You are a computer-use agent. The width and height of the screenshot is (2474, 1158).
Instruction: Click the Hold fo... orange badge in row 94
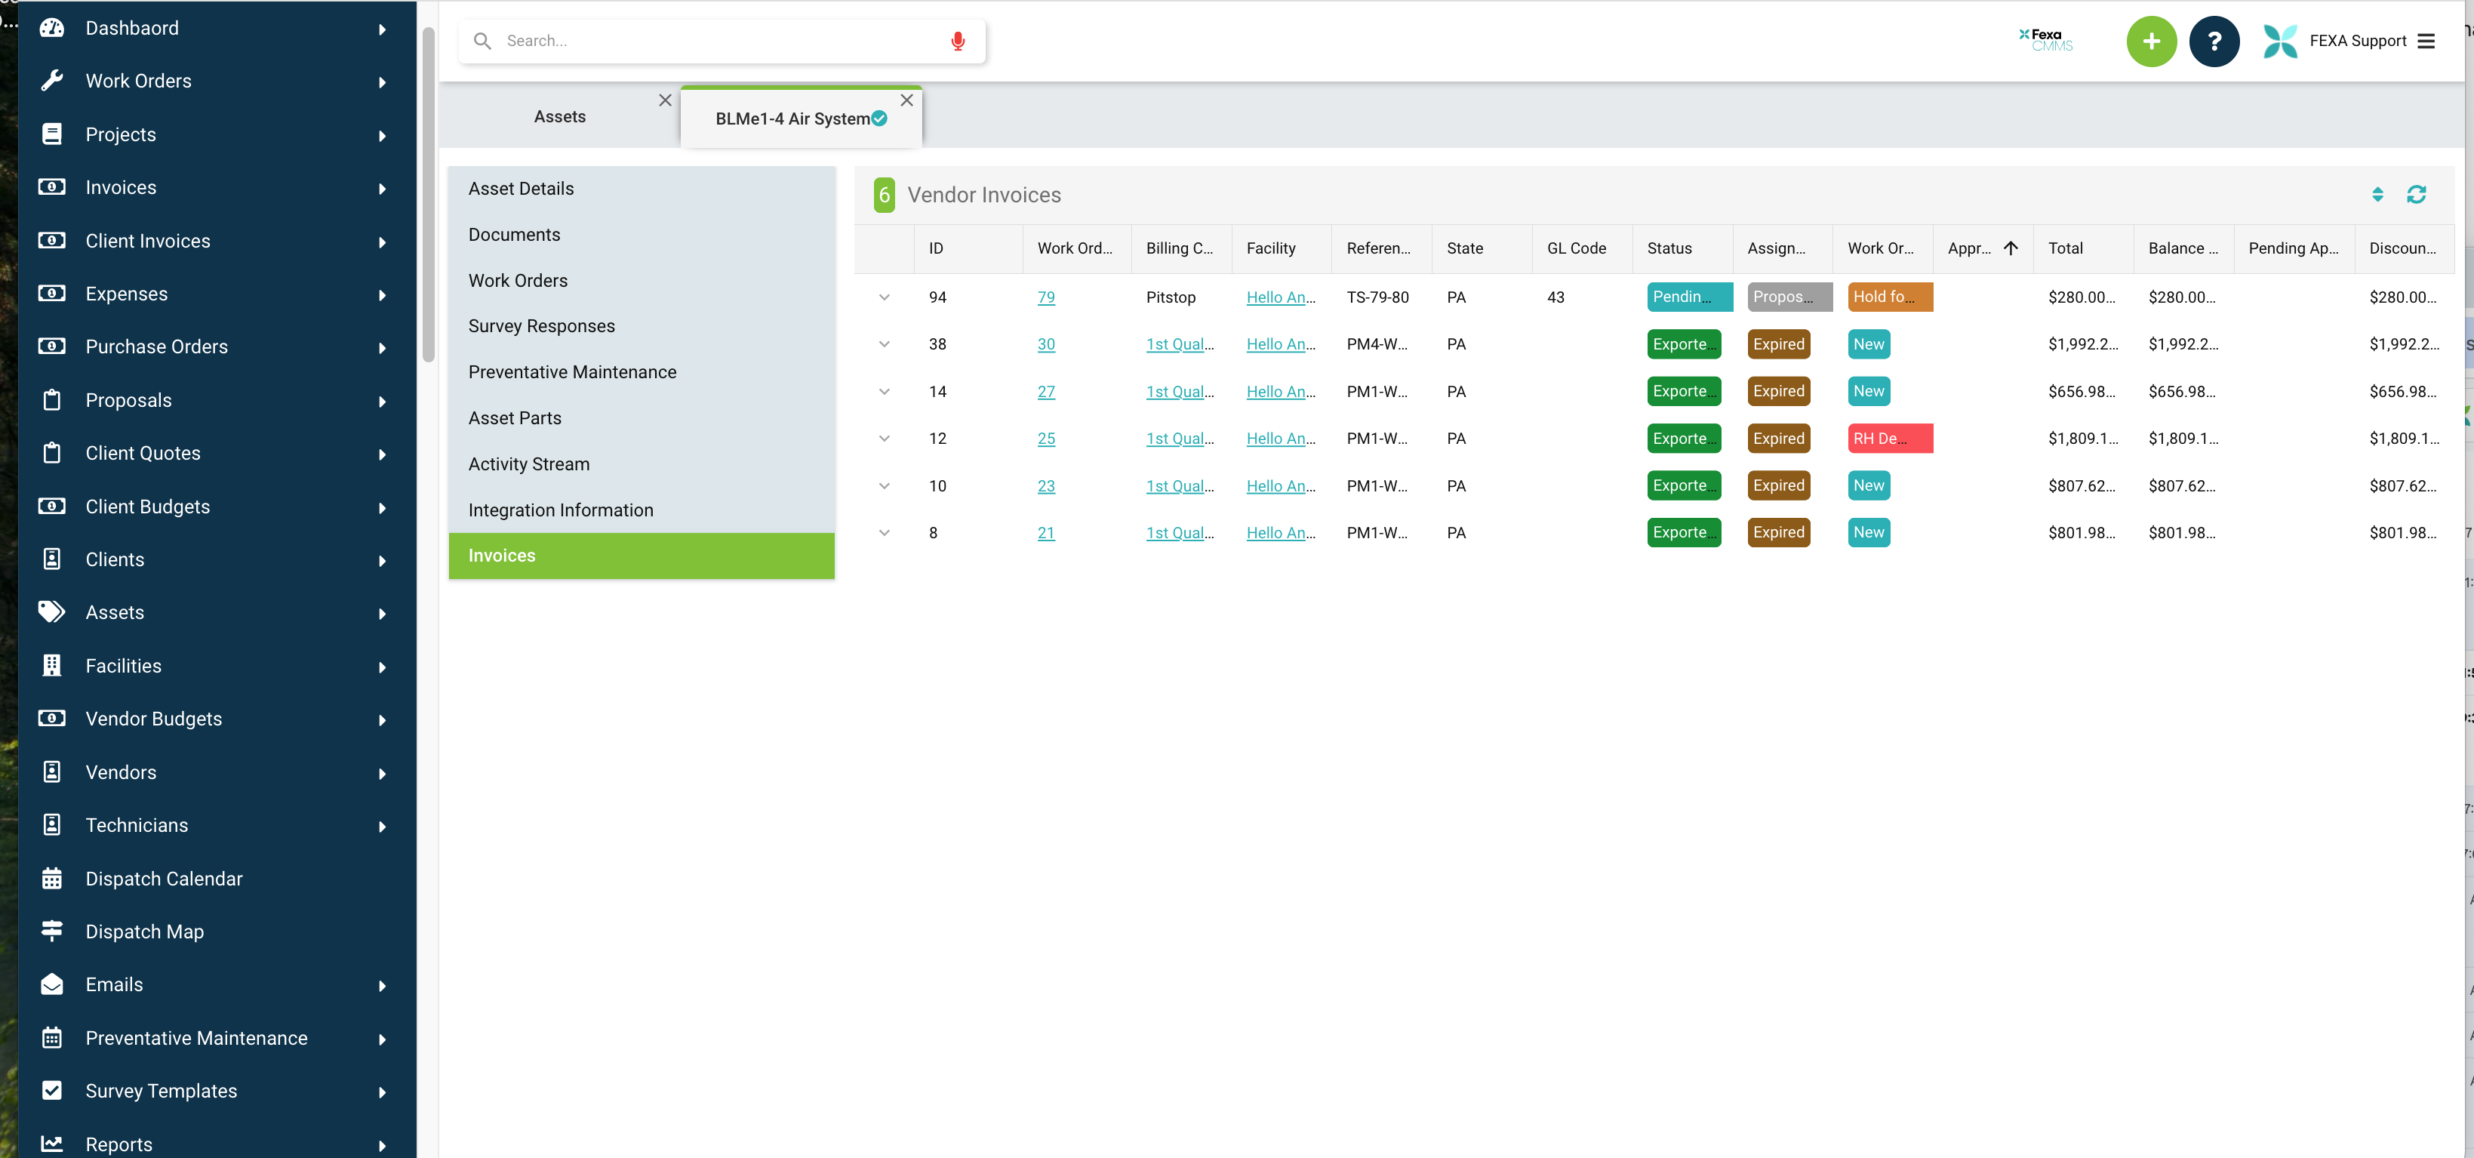(x=1889, y=297)
